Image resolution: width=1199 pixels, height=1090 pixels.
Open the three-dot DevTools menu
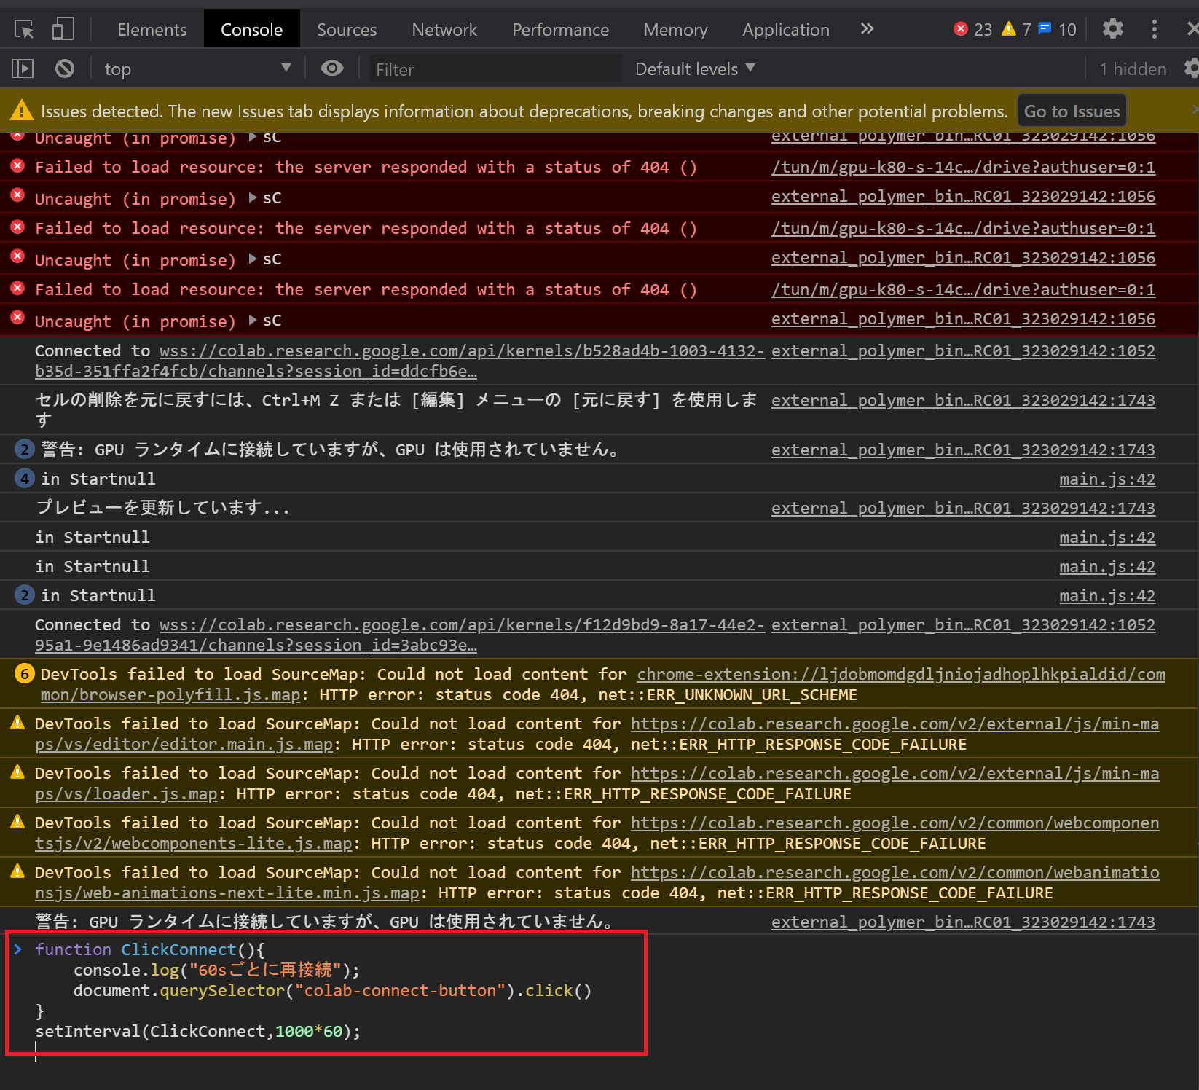click(1154, 29)
